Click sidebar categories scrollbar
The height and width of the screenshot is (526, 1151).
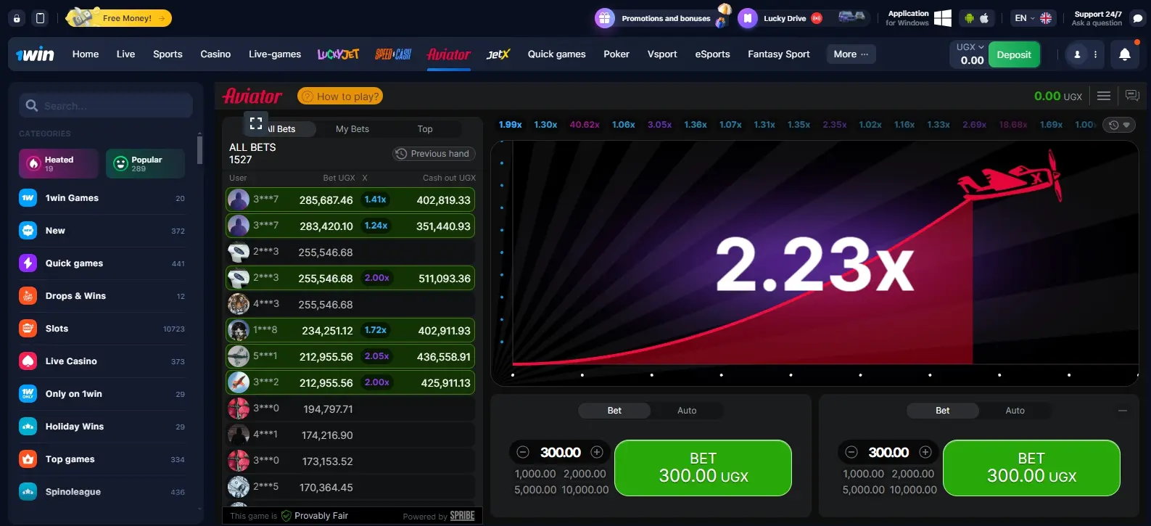tap(199, 149)
